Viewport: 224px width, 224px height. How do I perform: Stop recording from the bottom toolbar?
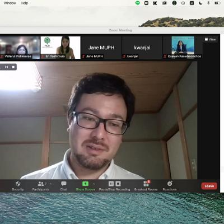click(118, 184)
